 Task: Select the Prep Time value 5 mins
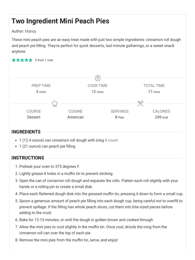41,92
